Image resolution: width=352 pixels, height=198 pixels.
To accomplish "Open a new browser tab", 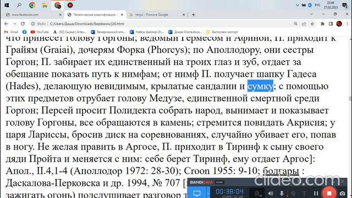I will click(193, 15).
